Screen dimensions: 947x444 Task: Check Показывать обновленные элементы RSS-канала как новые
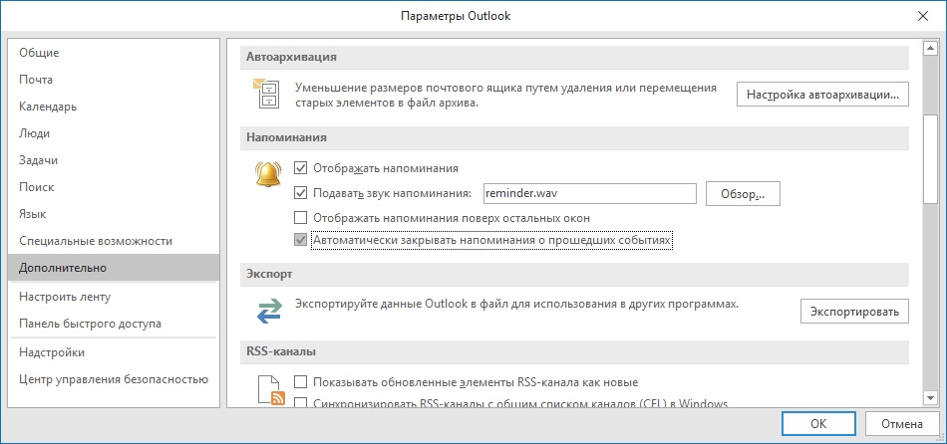click(x=300, y=382)
